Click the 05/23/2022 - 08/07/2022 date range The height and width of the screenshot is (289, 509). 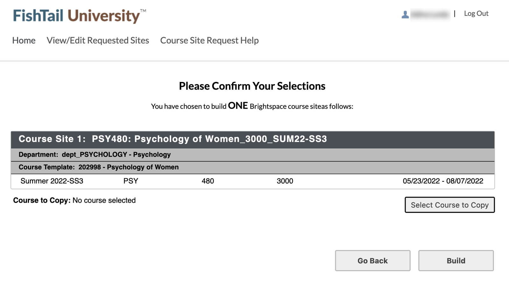(443, 181)
